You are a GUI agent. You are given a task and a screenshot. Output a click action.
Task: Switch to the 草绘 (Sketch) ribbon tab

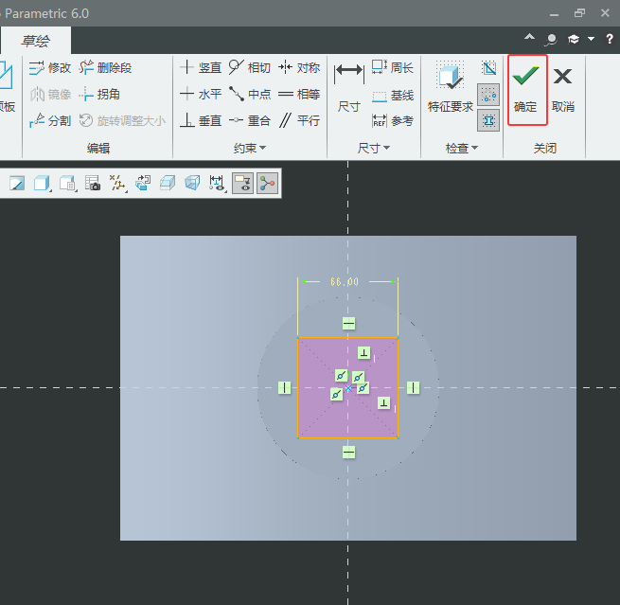(33, 41)
